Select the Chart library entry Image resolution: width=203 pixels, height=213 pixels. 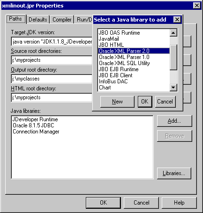[134, 88]
